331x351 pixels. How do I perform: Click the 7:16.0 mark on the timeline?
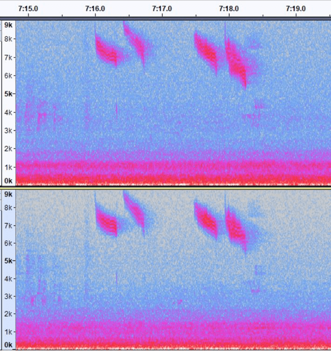click(95, 8)
